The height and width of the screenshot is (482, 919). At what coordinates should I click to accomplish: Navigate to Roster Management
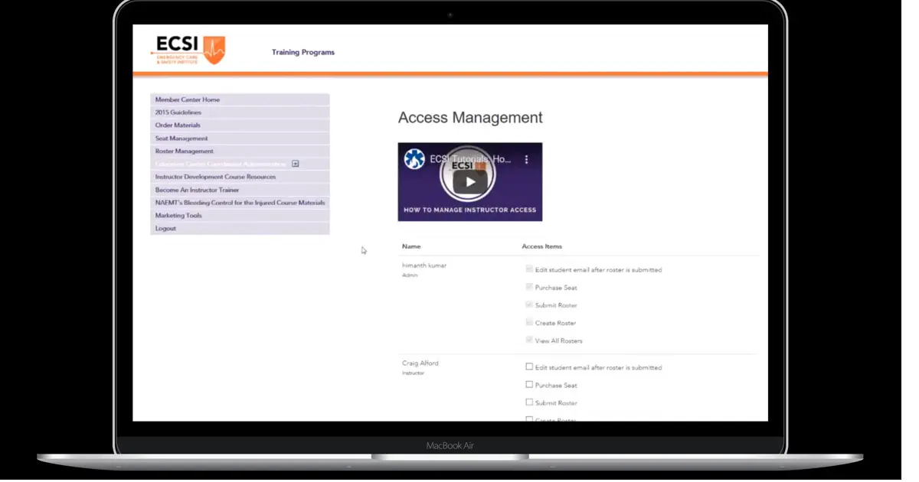185,151
